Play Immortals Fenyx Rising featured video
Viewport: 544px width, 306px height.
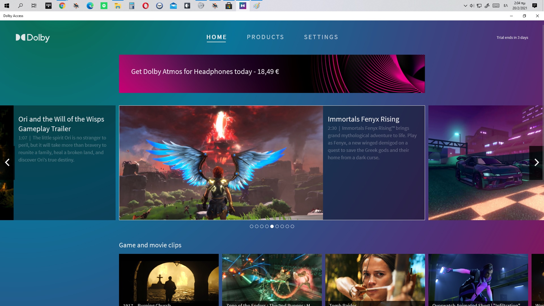coord(221,163)
